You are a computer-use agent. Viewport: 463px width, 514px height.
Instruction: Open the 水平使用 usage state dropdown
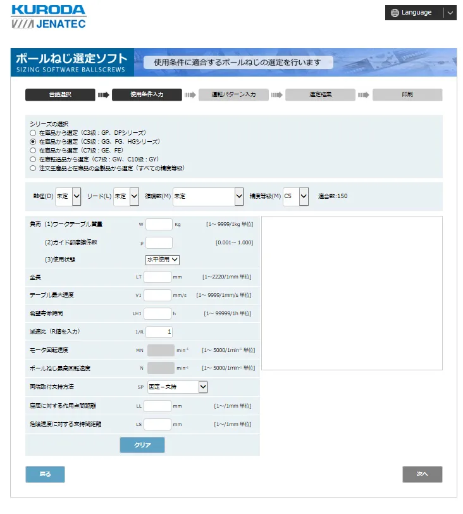click(163, 260)
